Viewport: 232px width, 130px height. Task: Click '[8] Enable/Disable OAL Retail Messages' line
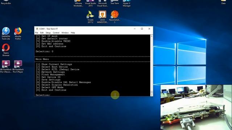[63, 82]
